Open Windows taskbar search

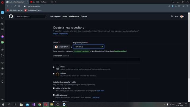coord(9,104)
